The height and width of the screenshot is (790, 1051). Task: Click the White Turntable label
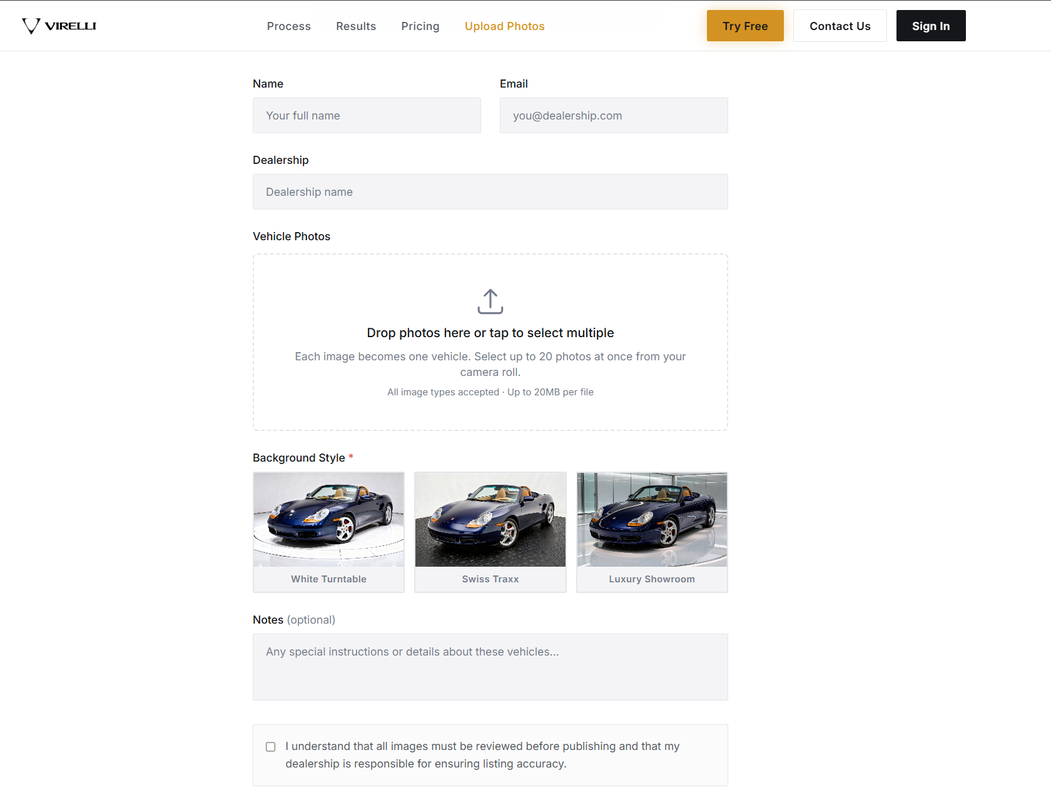(x=328, y=579)
